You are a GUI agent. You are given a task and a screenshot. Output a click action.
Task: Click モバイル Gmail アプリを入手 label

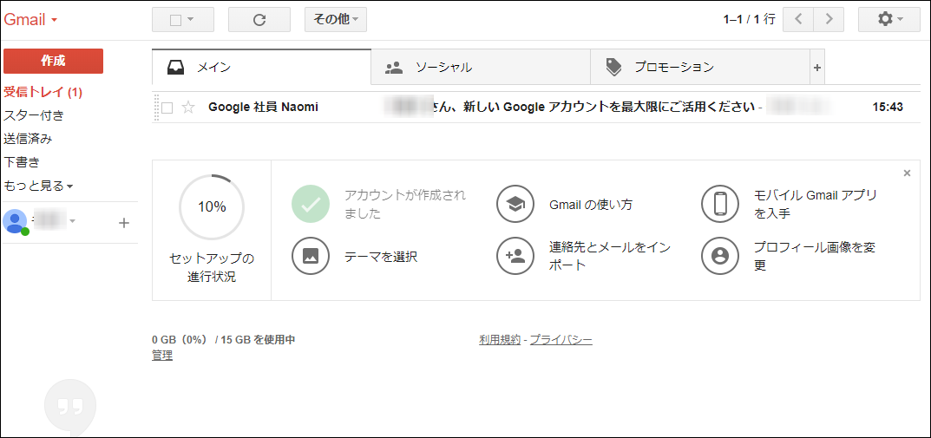pyautogui.click(x=816, y=204)
